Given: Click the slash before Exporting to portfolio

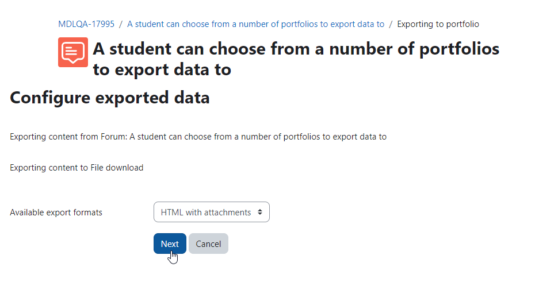Looking at the screenshot, I should [391, 24].
